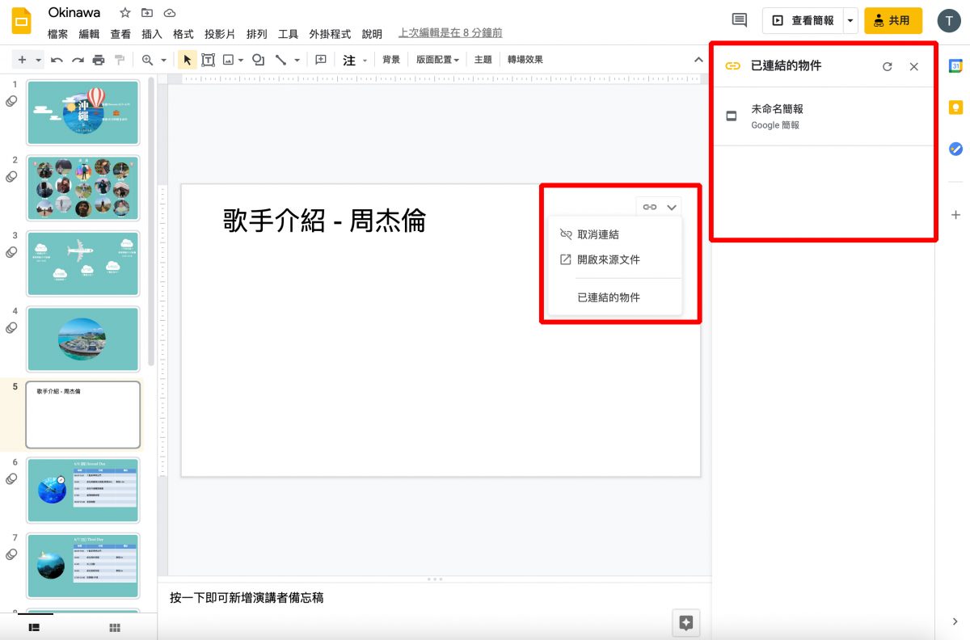Open Google Calendar in side panel
The image size is (970, 640).
pyautogui.click(x=955, y=66)
